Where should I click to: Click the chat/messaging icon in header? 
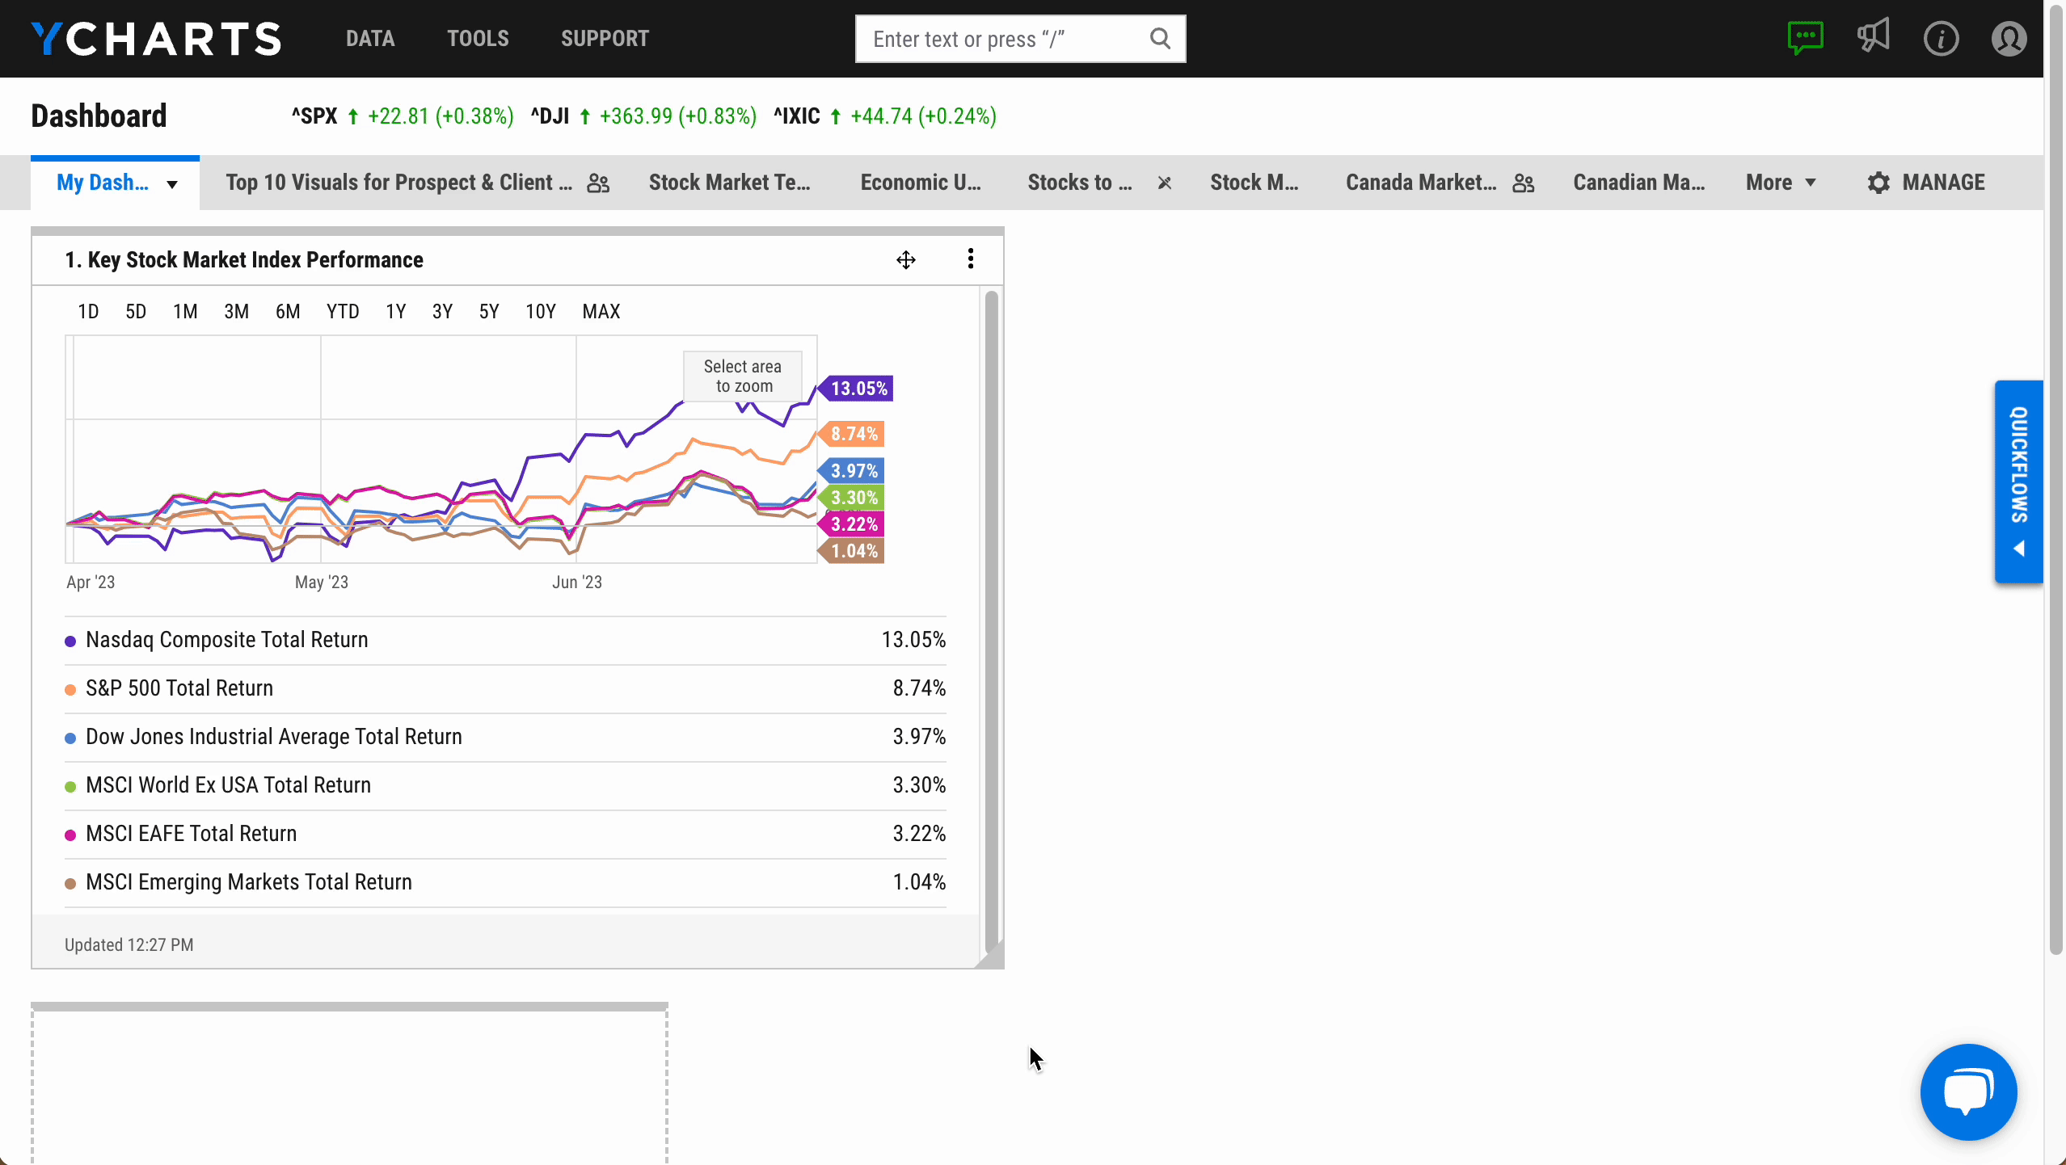(x=1805, y=38)
